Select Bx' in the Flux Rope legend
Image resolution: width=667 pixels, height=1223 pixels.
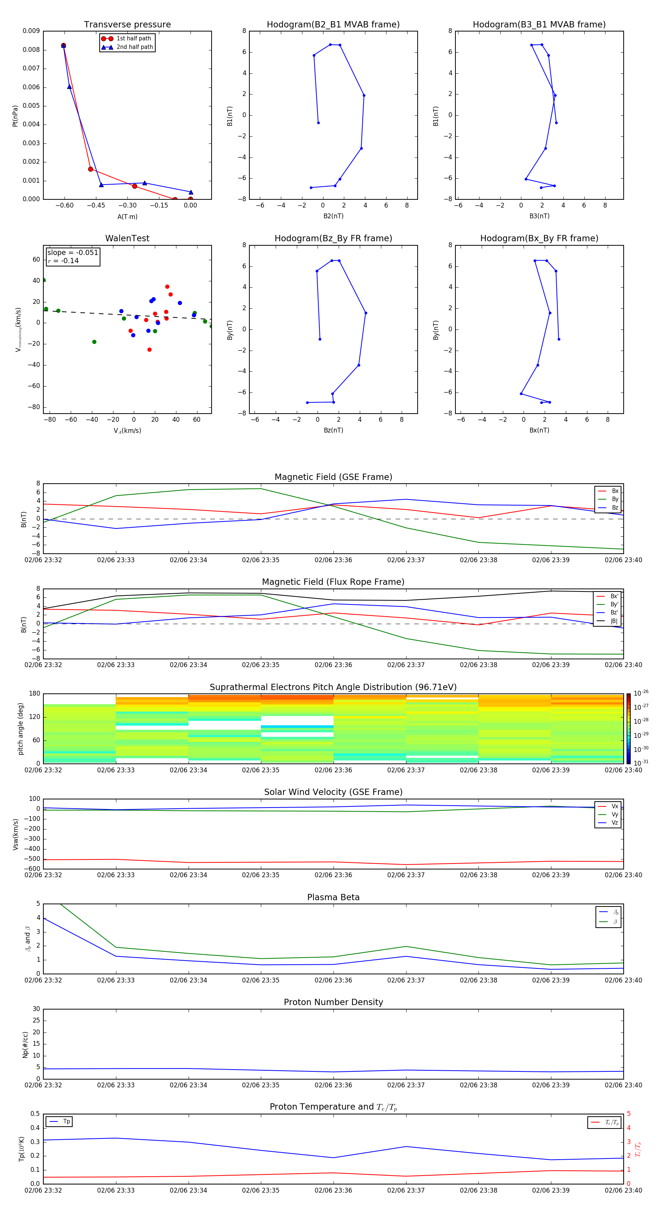[x=607, y=596]
